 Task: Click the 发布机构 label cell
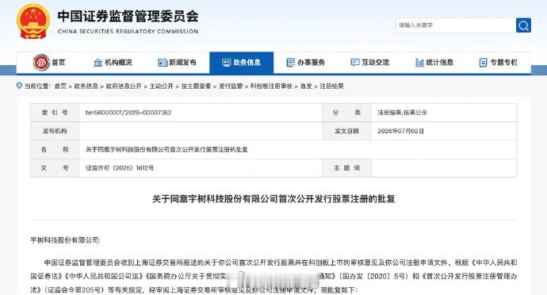tap(55, 131)
